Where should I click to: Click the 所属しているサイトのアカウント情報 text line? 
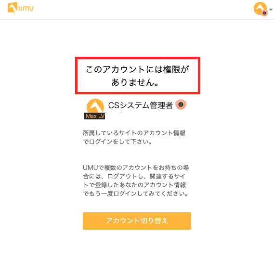[x=134, y=133]
